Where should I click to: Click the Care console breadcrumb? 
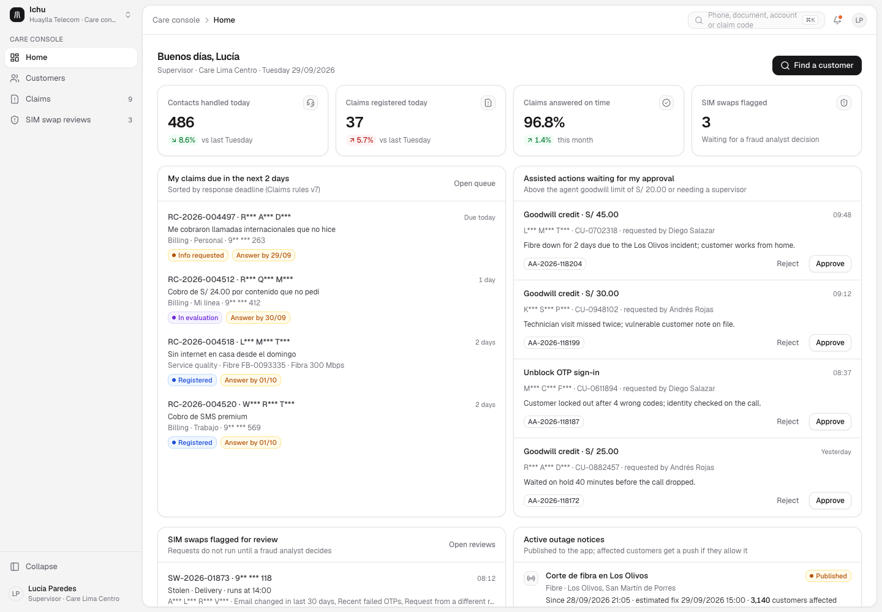176,20
